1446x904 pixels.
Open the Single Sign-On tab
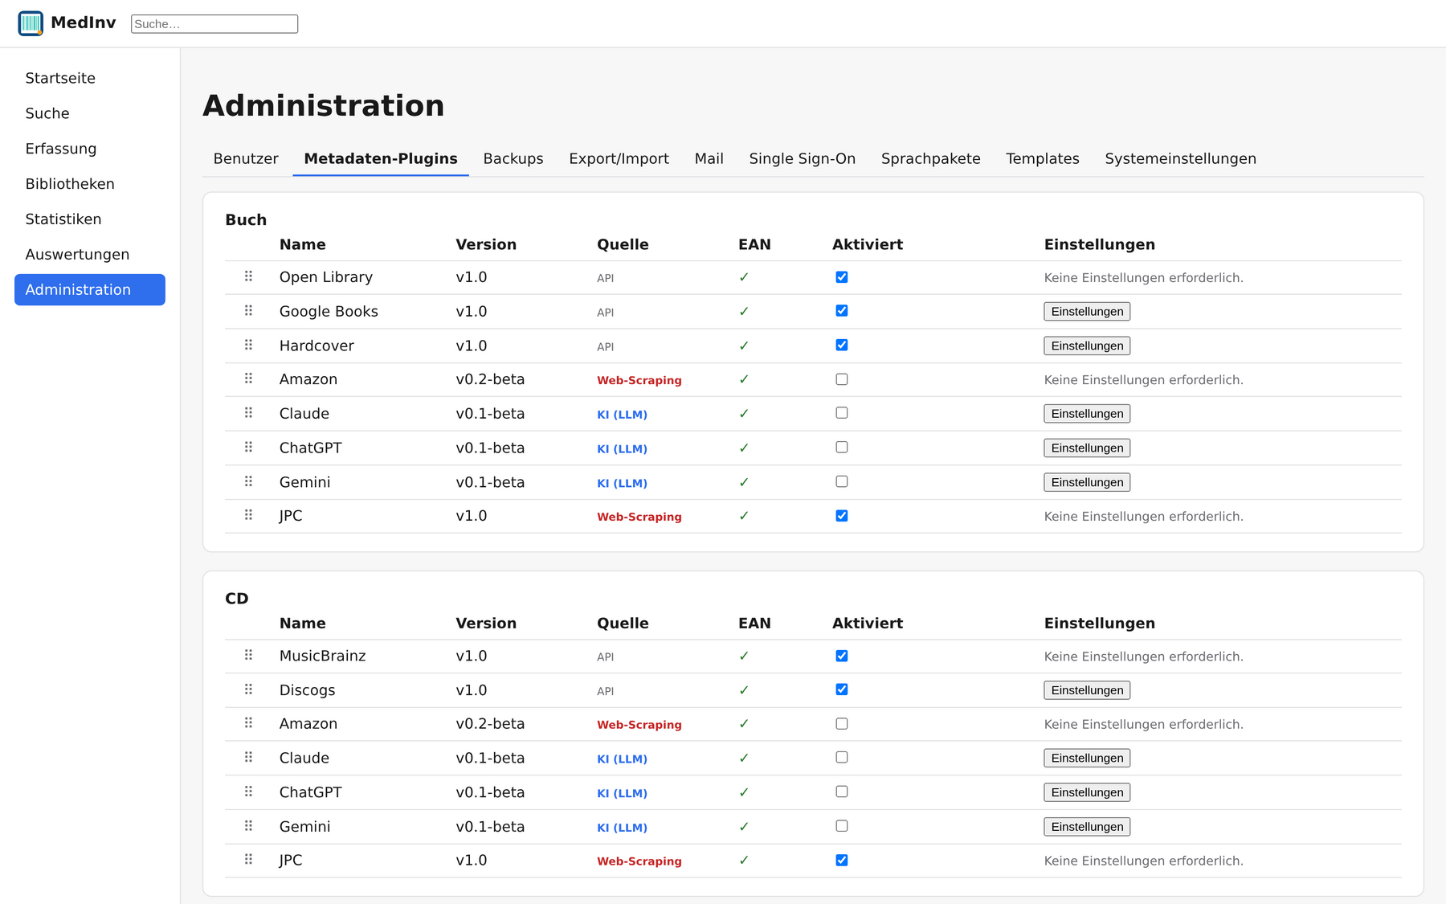pos(803,158)
